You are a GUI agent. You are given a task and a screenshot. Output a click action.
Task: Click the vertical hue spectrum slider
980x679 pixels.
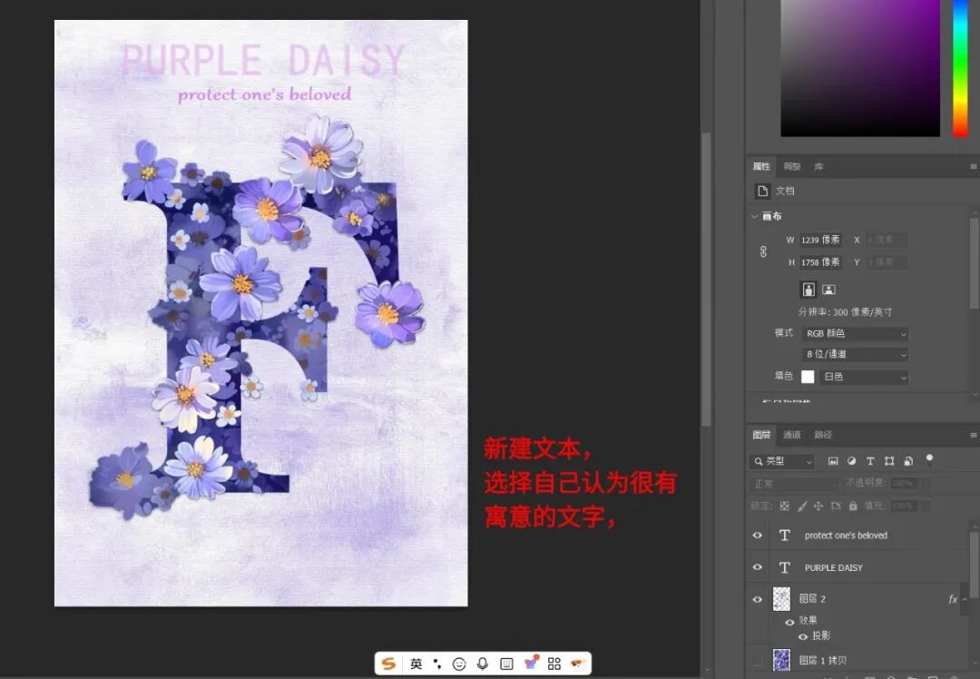(960, 68)
